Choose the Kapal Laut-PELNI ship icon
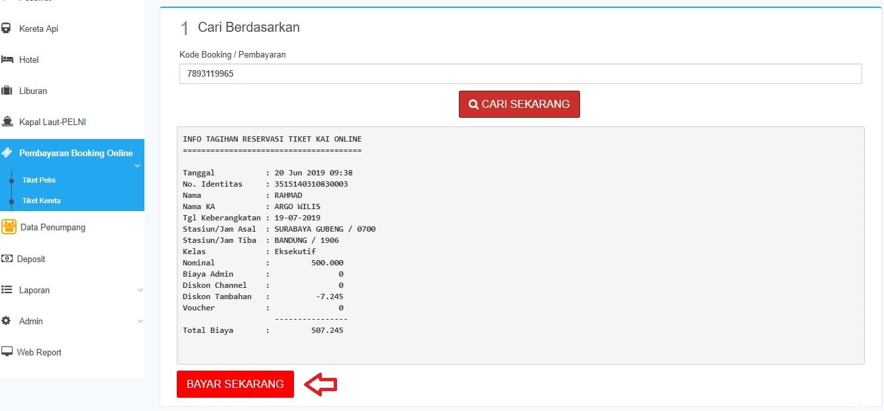The height and width of the screenshot is (411, 884). coord(7,122)
